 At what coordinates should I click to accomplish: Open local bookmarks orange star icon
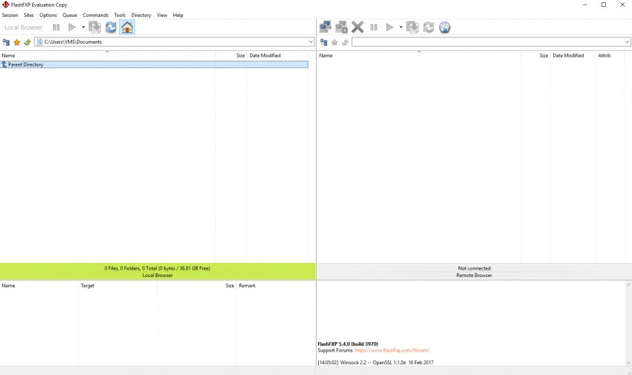[x=17, y=42]
